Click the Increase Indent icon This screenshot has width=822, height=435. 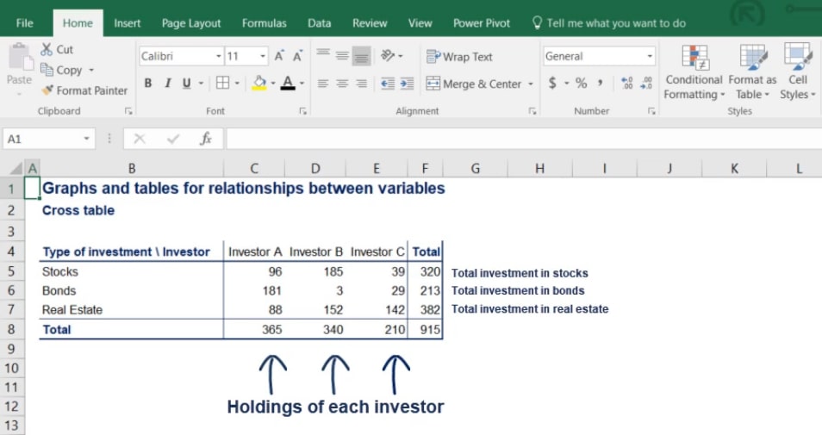407,84
